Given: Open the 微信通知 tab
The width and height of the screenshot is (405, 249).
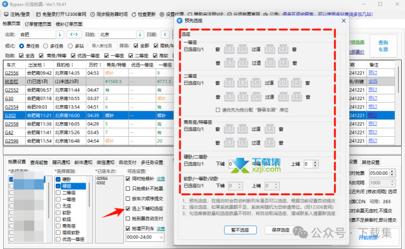Looking at the screenshot, I should 106,162.
